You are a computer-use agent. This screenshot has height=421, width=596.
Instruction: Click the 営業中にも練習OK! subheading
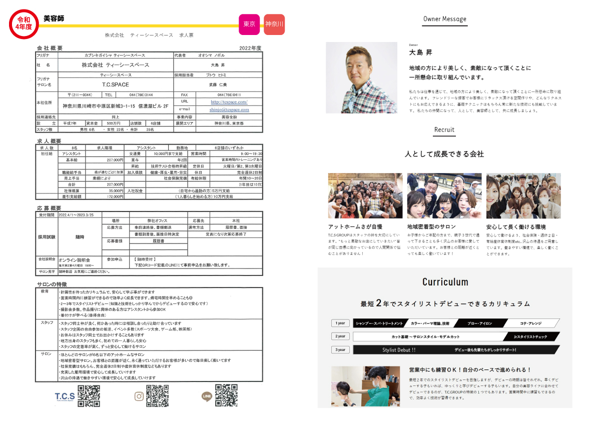click(x=470, y=370)
